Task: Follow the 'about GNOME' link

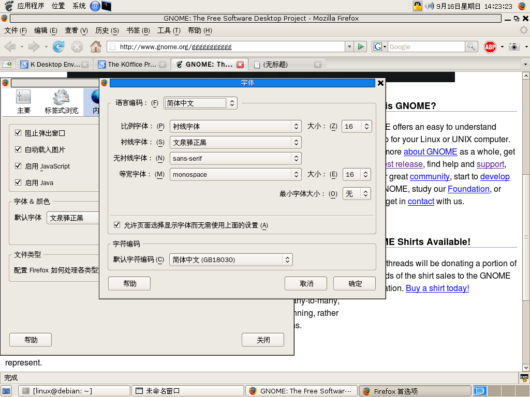Action: pos(430,152)
